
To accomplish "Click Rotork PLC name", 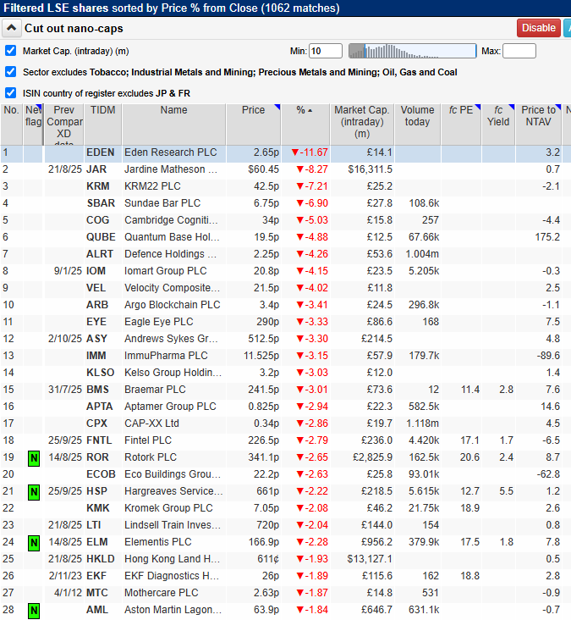I will [151, 457].
